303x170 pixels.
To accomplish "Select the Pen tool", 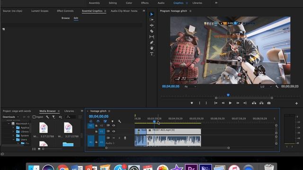I will coord(151,42).
